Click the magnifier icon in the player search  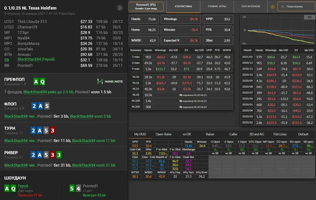tap(283, 7)
